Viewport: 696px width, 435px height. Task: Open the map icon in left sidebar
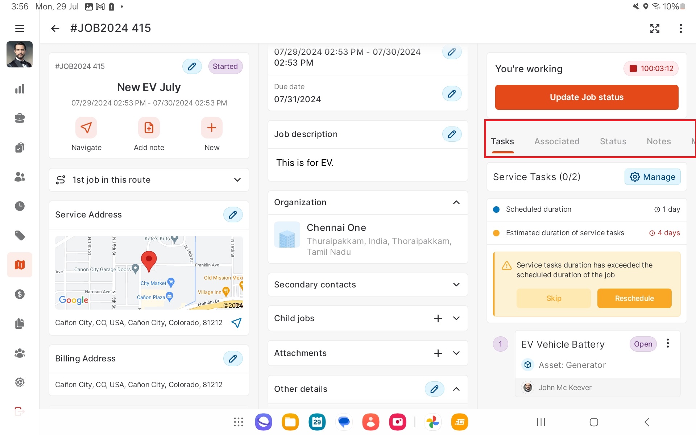[x=20, y=265]
